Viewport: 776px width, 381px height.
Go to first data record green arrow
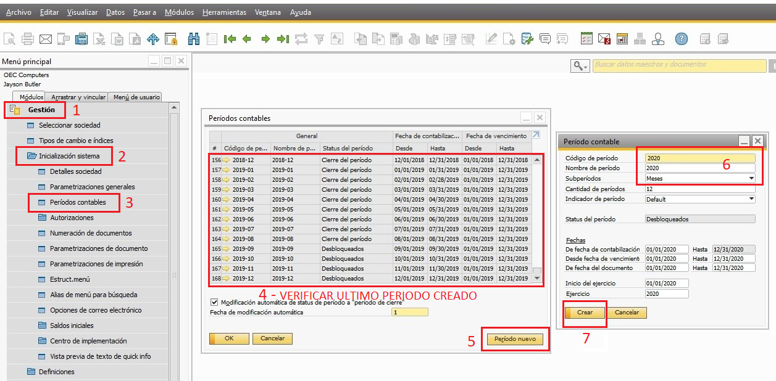[230, 39]
